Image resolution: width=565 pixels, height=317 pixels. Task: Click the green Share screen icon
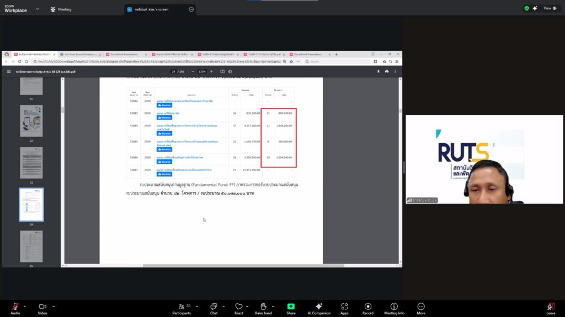tap(291, 307)
